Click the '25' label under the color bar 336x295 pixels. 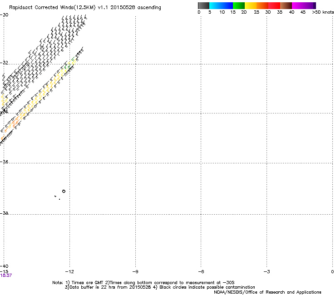click(x=257, y=12)
